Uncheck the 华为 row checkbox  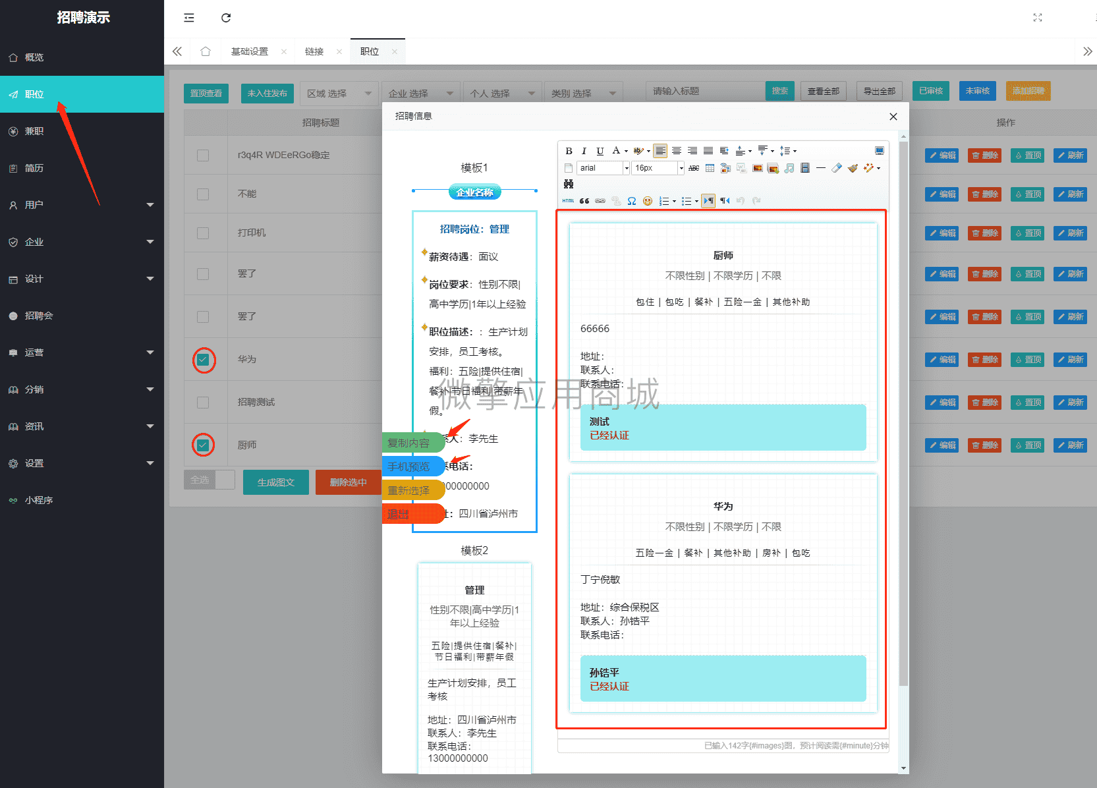(203, 360)
